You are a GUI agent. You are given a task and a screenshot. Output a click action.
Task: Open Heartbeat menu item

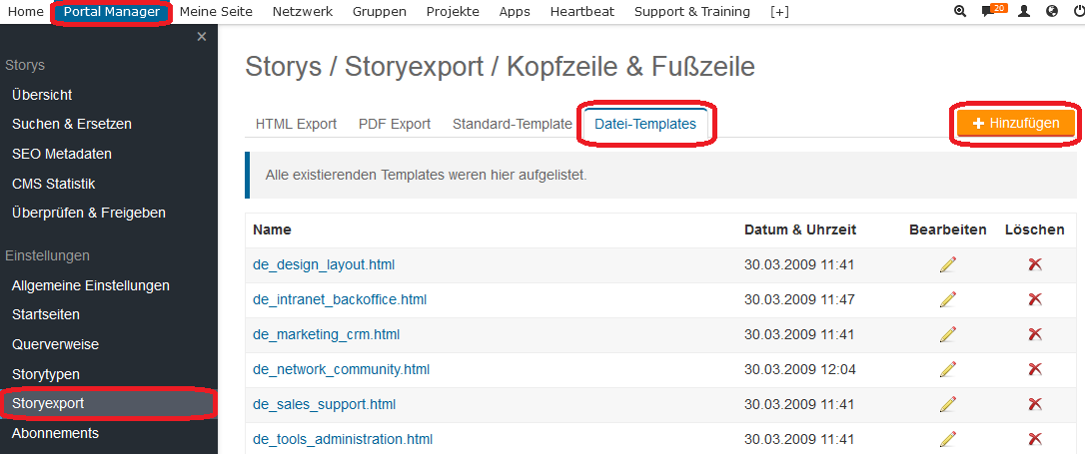coord(581,12)
